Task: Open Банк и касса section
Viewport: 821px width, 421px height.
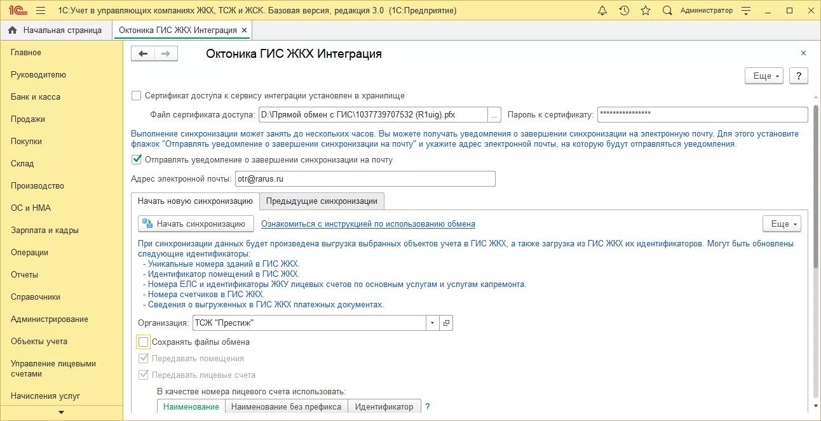Action: coord(36,97)
